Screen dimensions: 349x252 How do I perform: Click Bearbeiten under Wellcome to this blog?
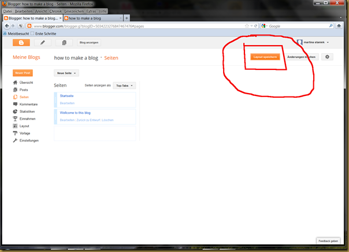pos(67,120)
